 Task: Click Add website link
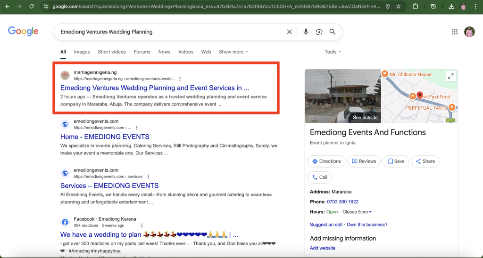point(323,248)
